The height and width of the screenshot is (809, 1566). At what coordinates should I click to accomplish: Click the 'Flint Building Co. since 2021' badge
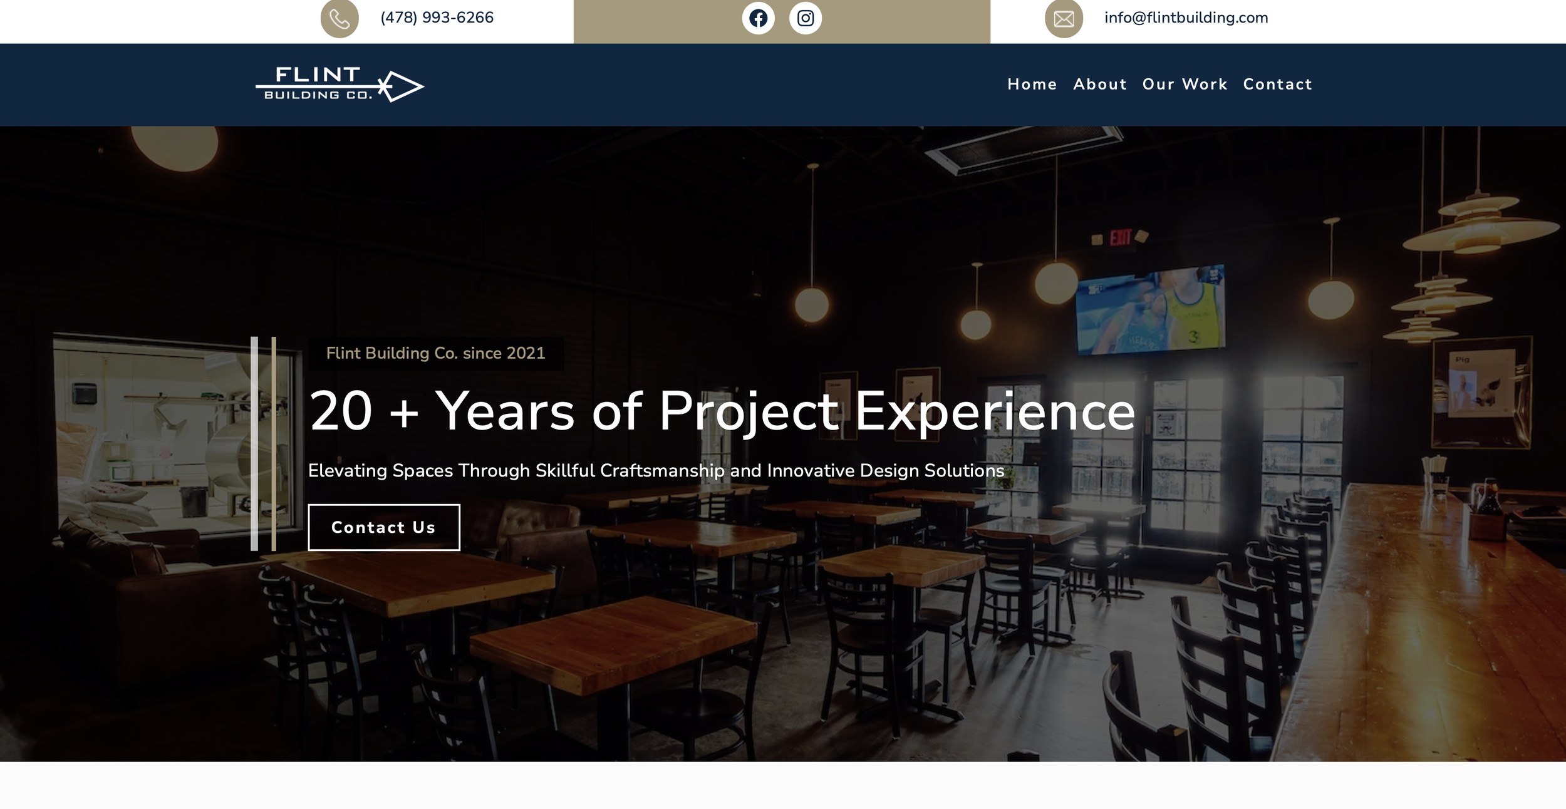coord(435,353)
